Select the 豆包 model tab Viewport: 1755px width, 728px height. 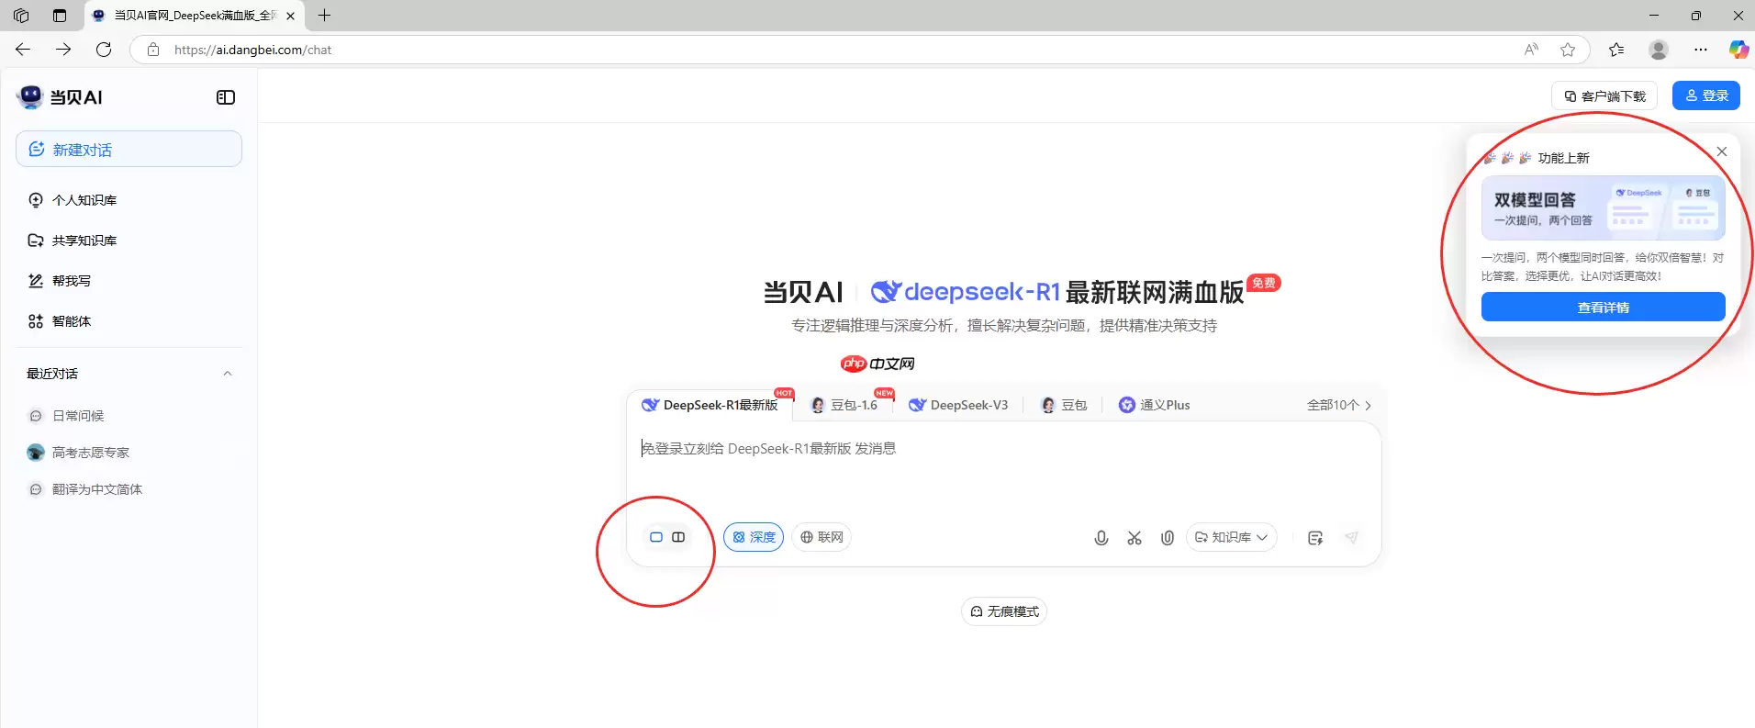click(1065, 405)
